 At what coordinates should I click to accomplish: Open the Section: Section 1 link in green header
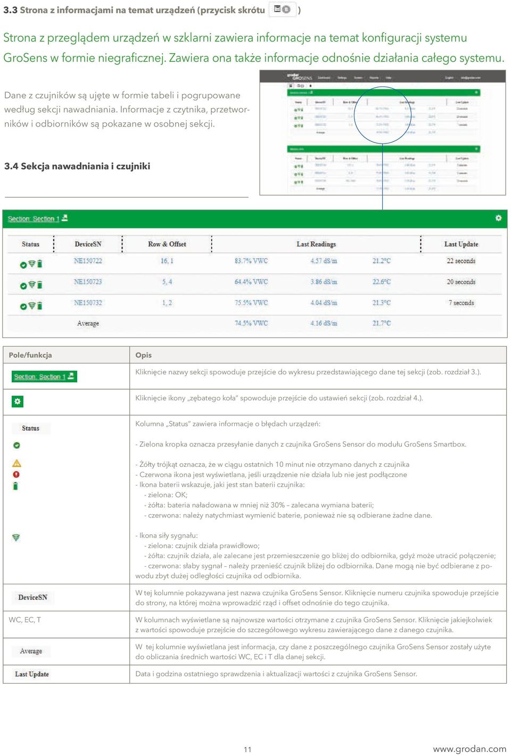coord(34,219)
